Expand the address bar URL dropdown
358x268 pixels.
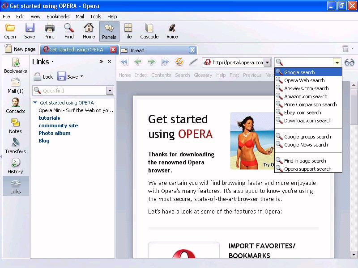pos(267,63)
